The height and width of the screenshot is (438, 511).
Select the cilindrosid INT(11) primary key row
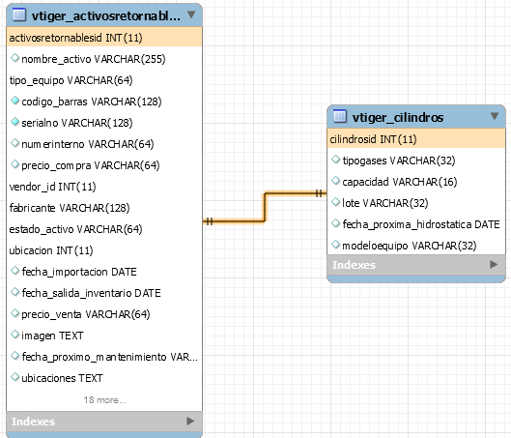tap(416, 139)
